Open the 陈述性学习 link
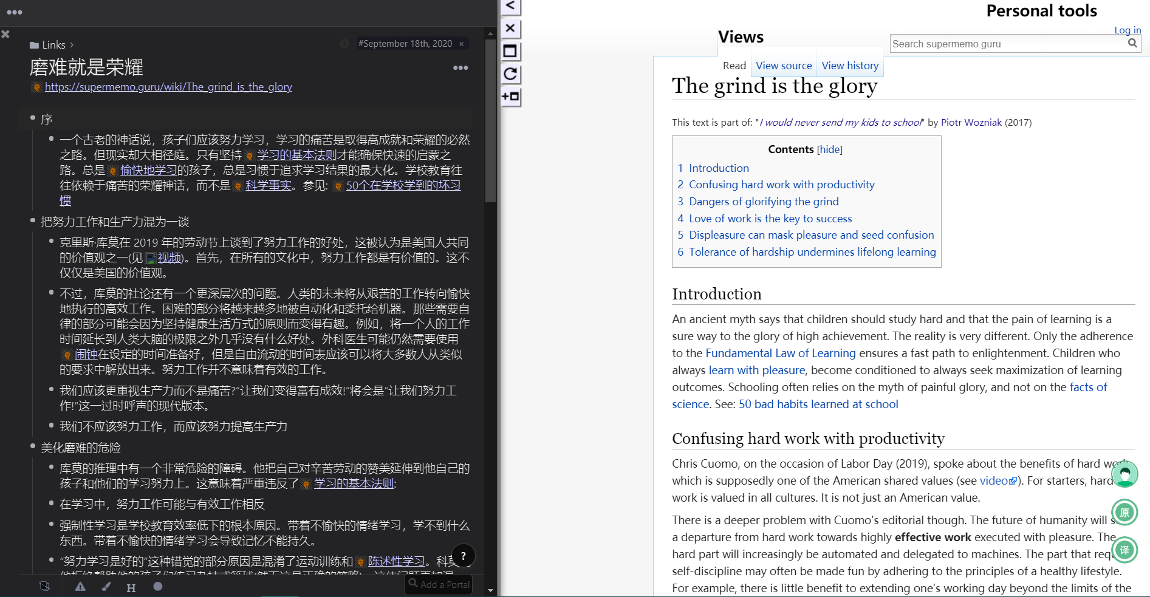This screenshot has height=597, width=1150. pyautogui.click(x=396, y=561)
